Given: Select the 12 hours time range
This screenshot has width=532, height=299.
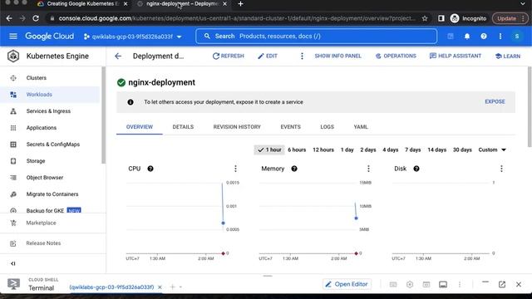Looking at the screenshot, I should pyautogui.click(x=323, y=149).
